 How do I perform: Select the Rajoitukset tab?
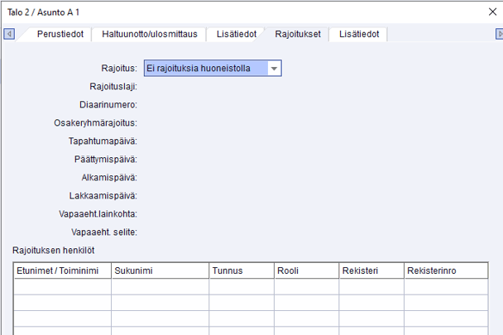click(x=298, y=34)
